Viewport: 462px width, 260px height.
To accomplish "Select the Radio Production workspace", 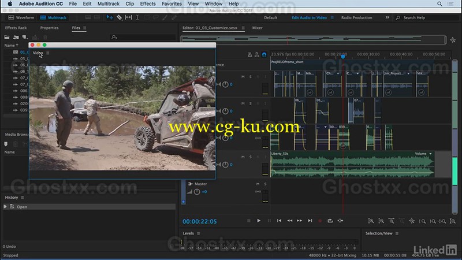I will pyautogui.click(x=356, y=18).
